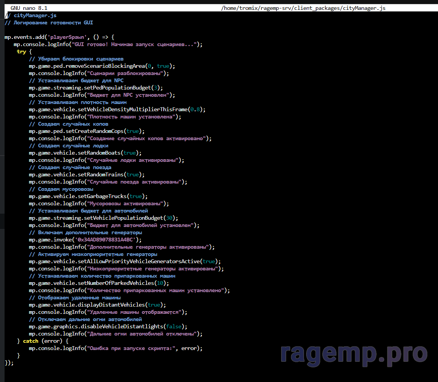Place cursor on the 'try' keyword
Image resolution: width=438 pixels, height=382 pixels.
[x=21, y=52]
